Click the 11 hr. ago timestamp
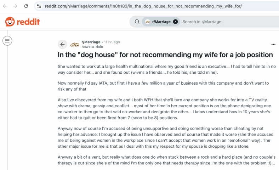The height and width of the screenshot is (170, 279). tap(112, 42)
